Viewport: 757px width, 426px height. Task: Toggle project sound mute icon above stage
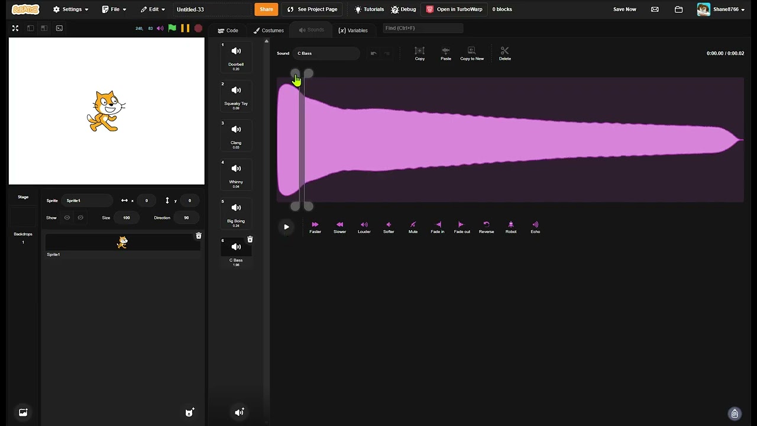click(160, 28)
